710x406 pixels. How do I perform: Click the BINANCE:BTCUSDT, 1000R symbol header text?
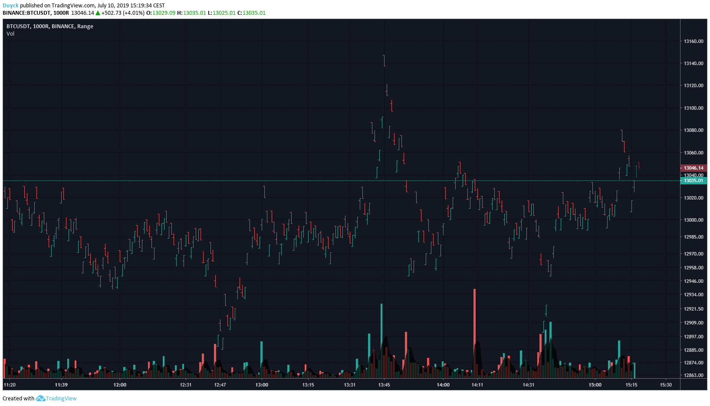[36, 13]
